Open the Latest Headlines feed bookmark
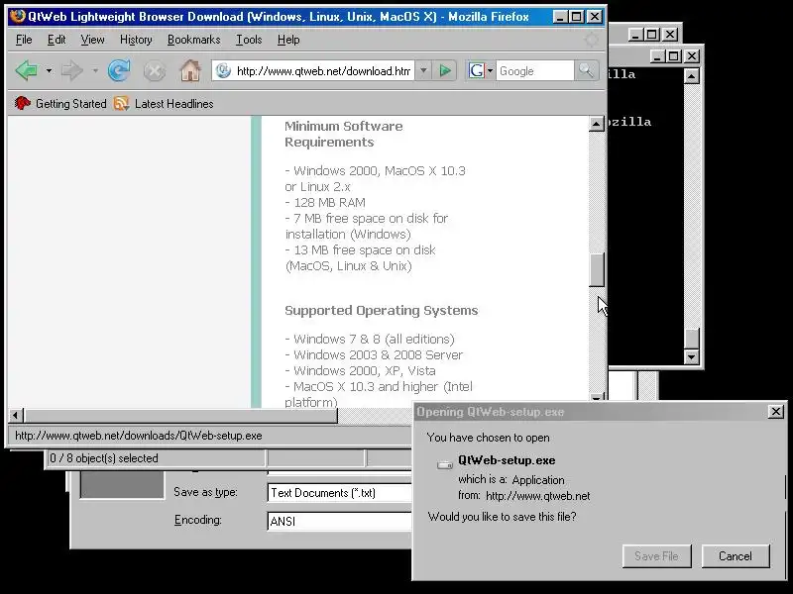Viewport: 793px width, 594px height. click(x=164, y=104)
